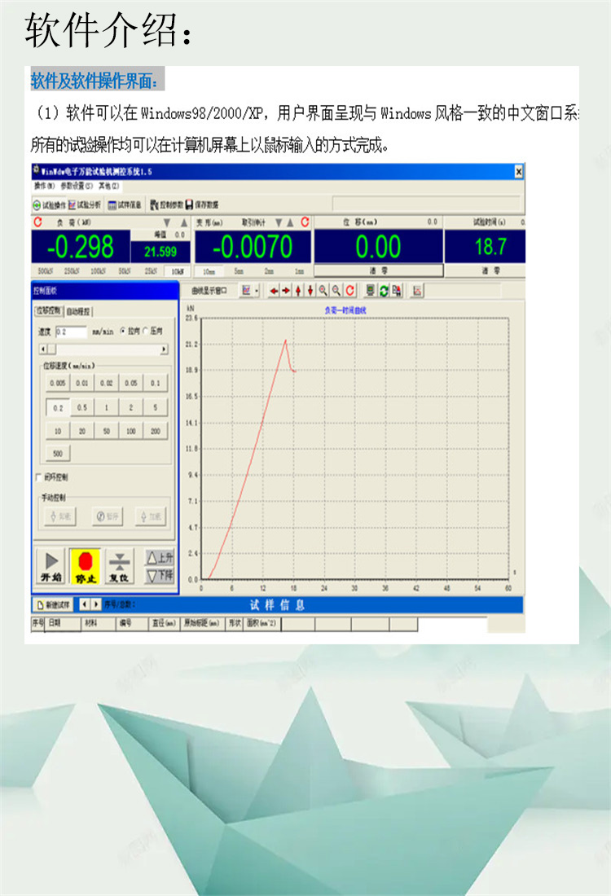This screenshot has width=611, height=896.
Task: Open the curve type dropdown arrow
Action: click(257, 290)
